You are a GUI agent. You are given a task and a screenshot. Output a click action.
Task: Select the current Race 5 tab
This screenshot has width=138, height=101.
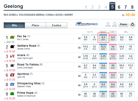tap(112, 6)
